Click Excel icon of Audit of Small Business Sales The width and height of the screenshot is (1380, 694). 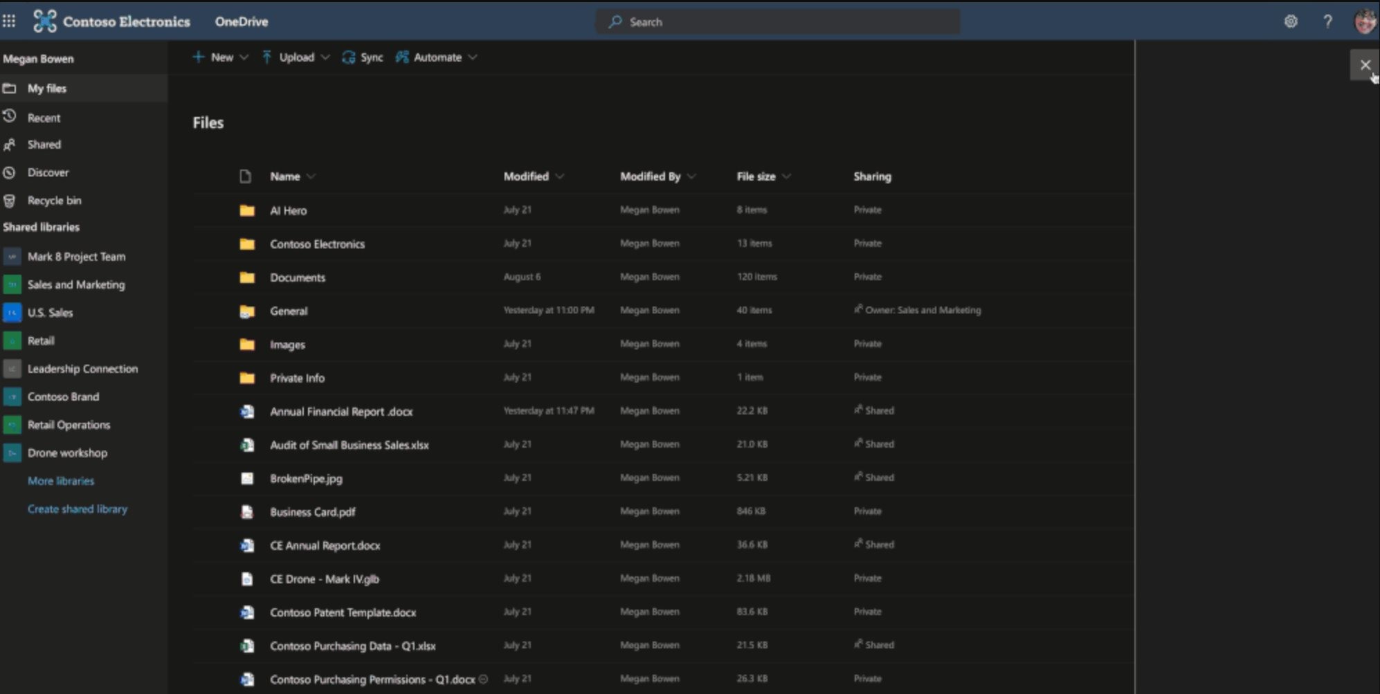click(247, 445)
